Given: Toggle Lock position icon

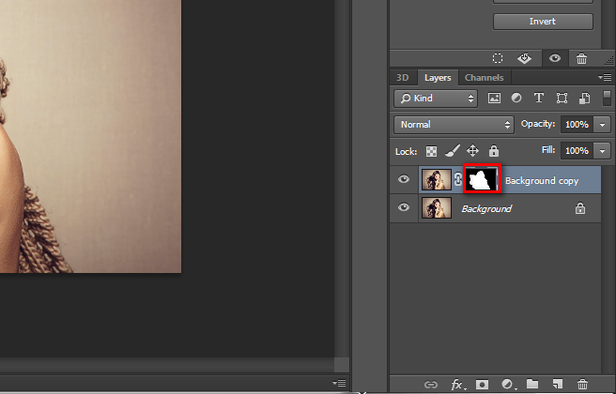Looking at the screenshot, I should pos(472,151).
